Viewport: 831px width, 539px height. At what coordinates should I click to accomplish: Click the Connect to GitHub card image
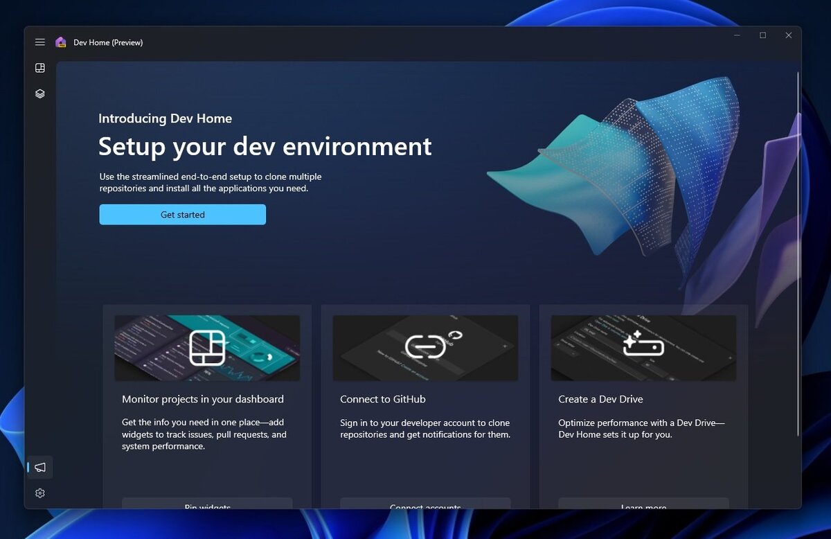tap(425, 348)
